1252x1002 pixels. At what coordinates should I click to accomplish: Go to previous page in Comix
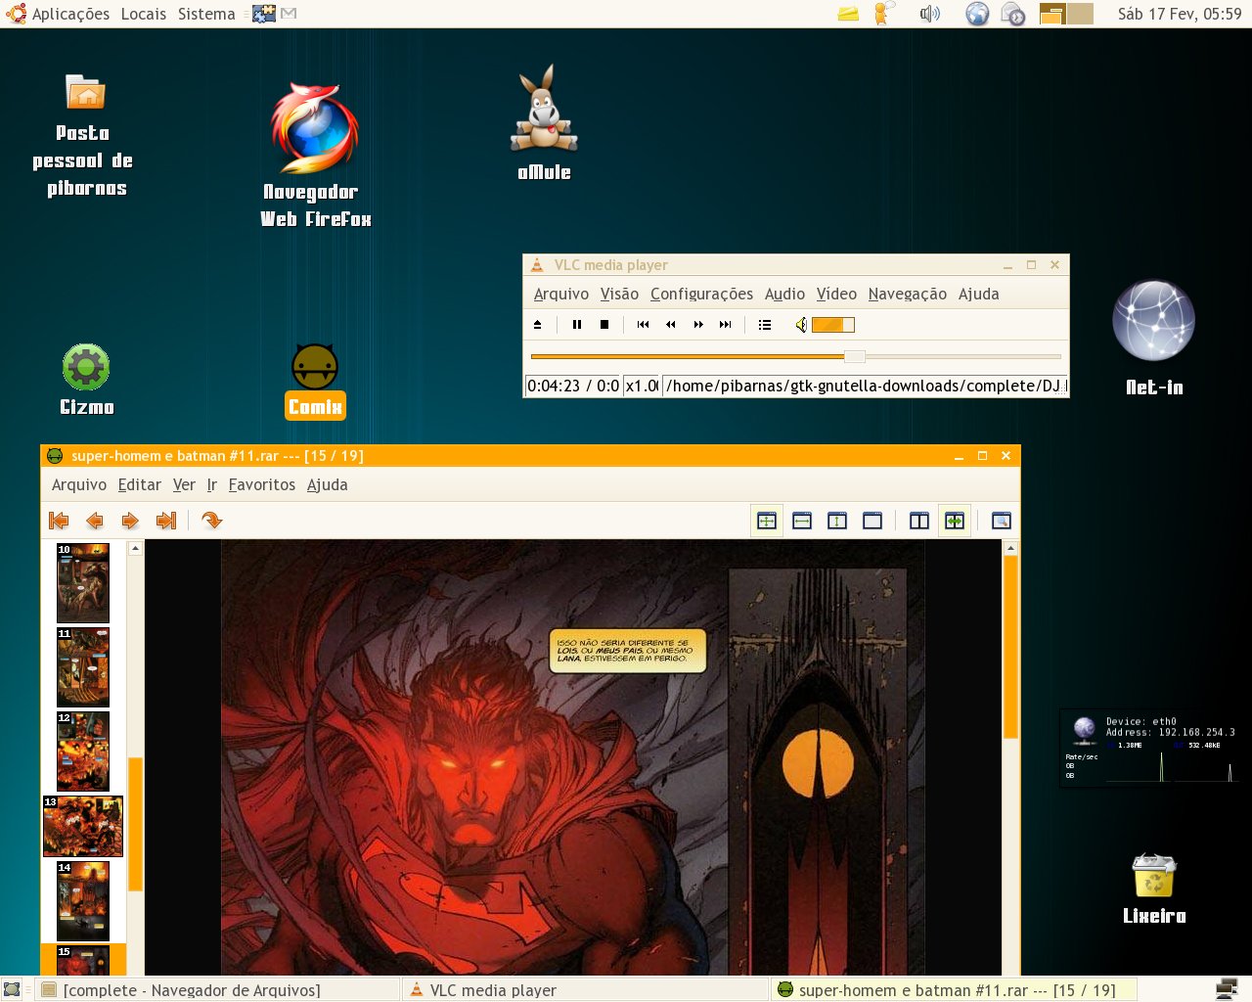tap(95, 521)
